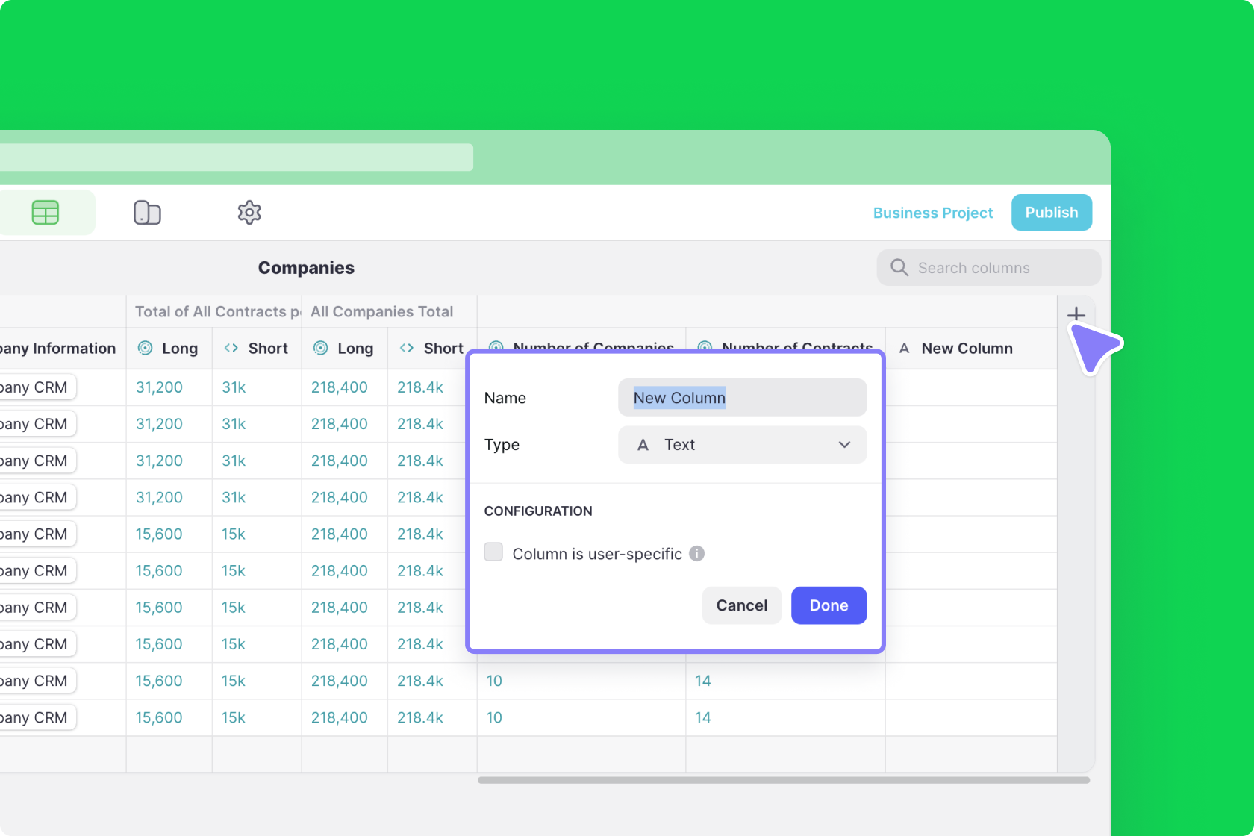Click the first Short column's code icon
Screen dimensions: 1254x836
pos(231,349)
